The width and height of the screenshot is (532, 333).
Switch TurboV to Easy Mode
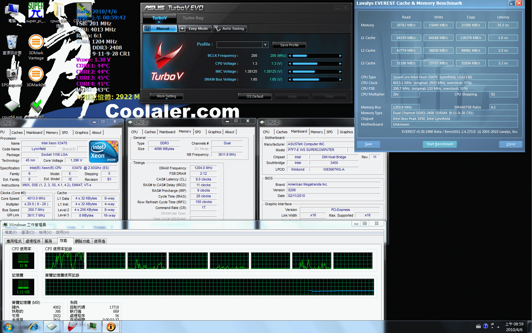pyautogui.click(x=195, y=29)
